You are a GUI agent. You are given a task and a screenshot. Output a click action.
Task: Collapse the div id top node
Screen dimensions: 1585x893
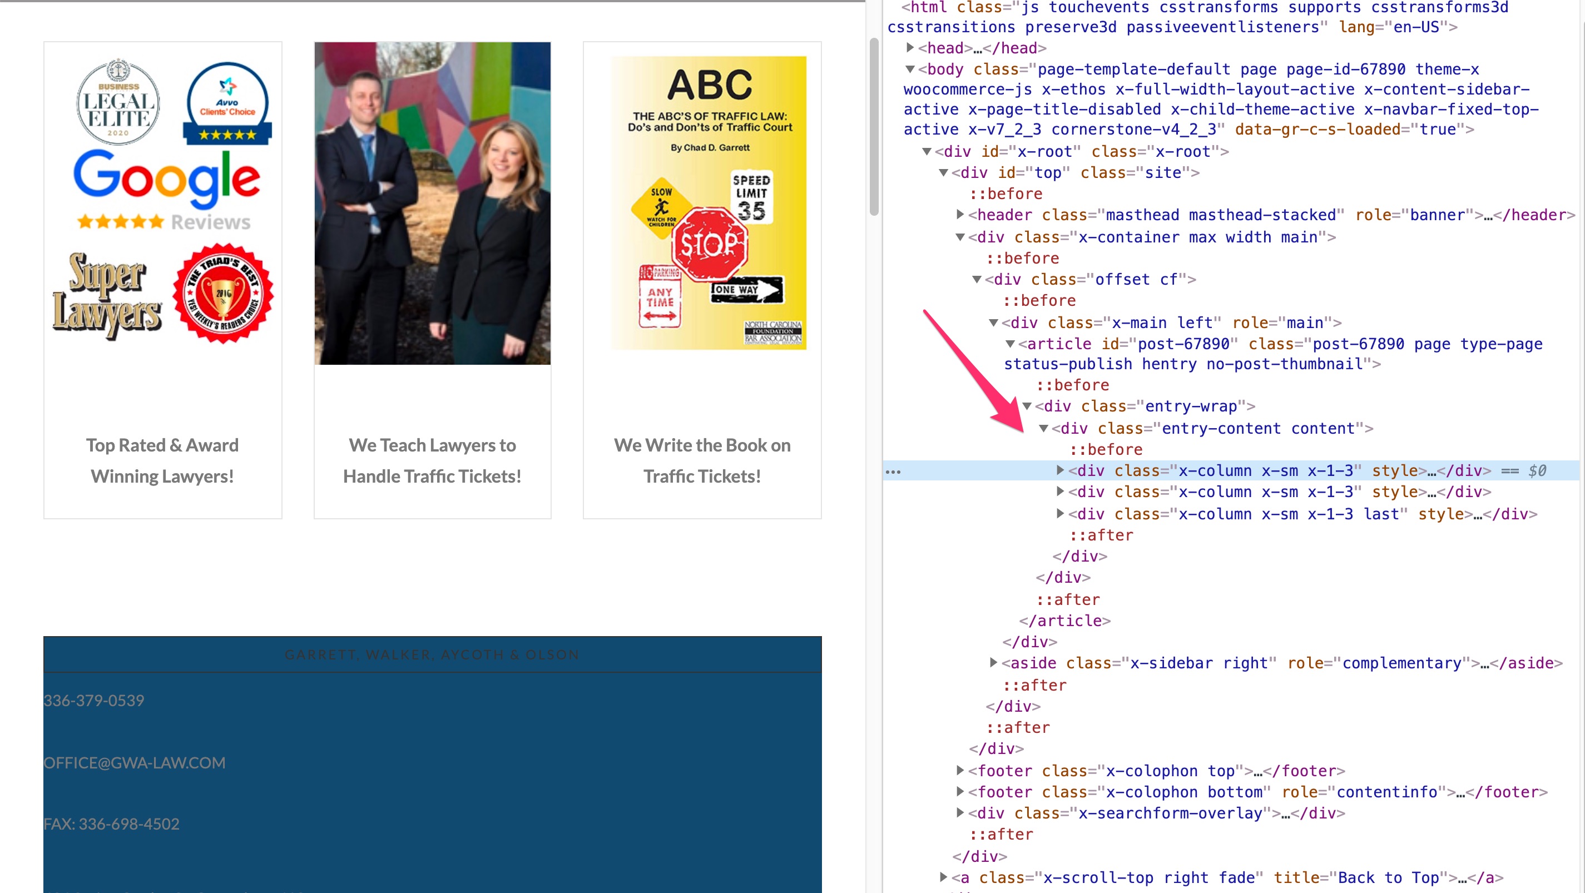coord(943,173)
